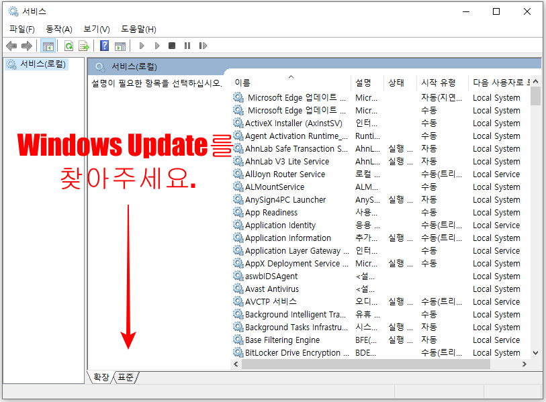Select gear icon beside AnySign4PC Launcher
The image size is (546, 402).
[238, 199]
